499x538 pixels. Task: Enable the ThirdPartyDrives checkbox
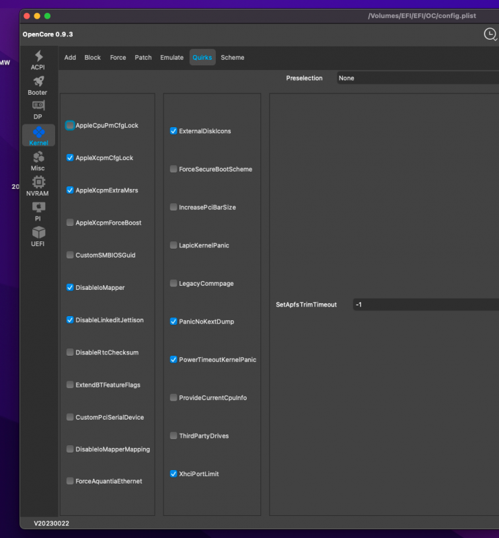(174, 436)
